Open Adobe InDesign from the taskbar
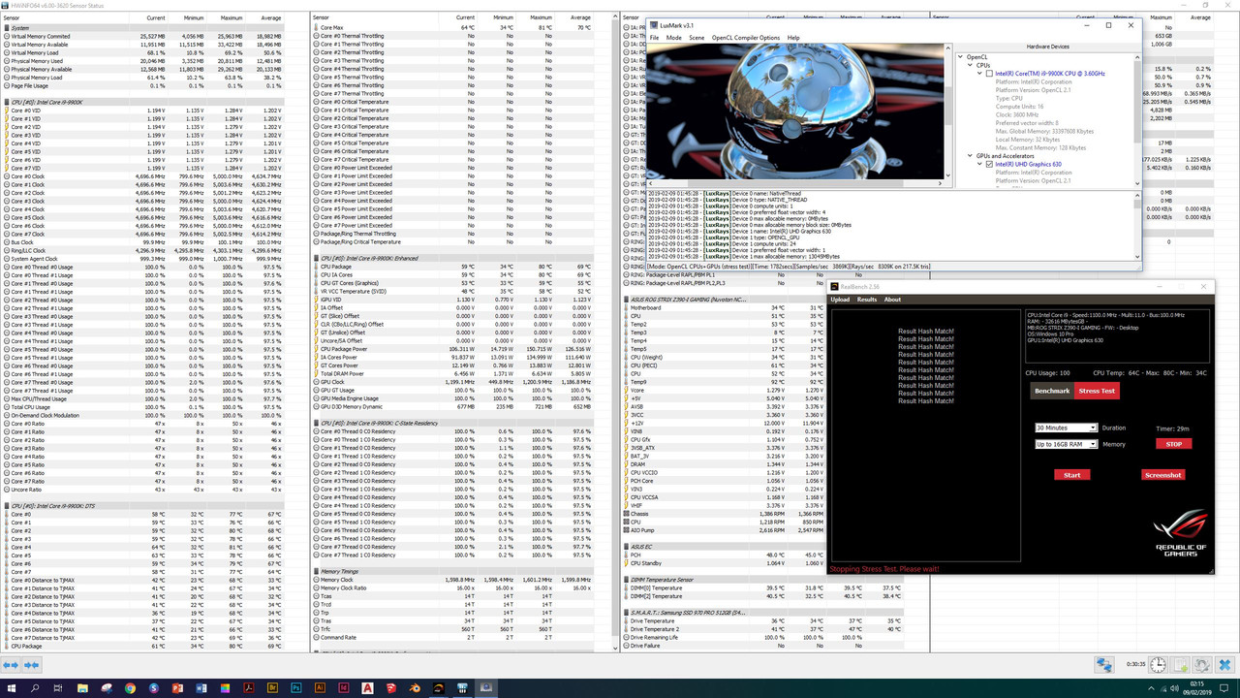This screenshot has height=698, width=1240. (x=342, y=687)
